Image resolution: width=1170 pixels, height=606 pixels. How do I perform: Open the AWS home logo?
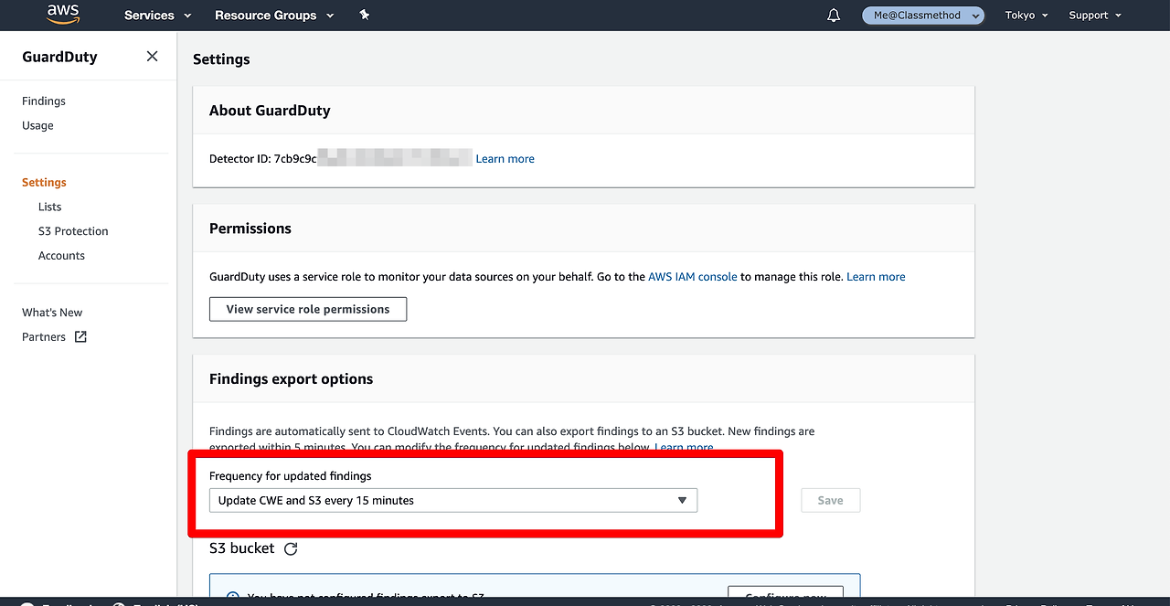[63, 15]
